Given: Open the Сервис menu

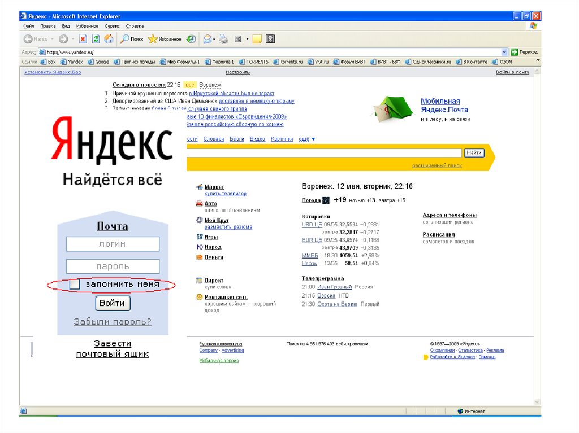Looking at the screenshot, I should (x=112, y=26).
